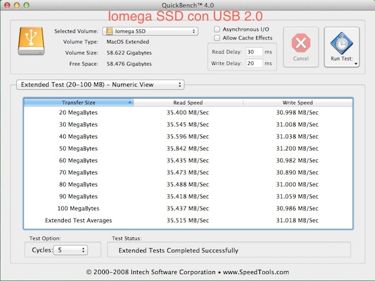The image size is (375, 281).
Task: Expand the Run Test options arrow
Action: (x=356, y=64)
